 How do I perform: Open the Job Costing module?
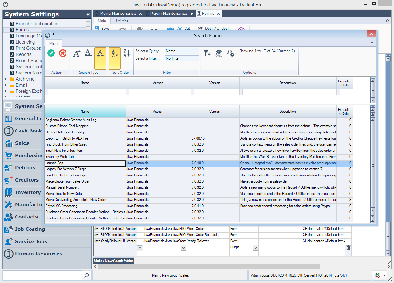30,229
